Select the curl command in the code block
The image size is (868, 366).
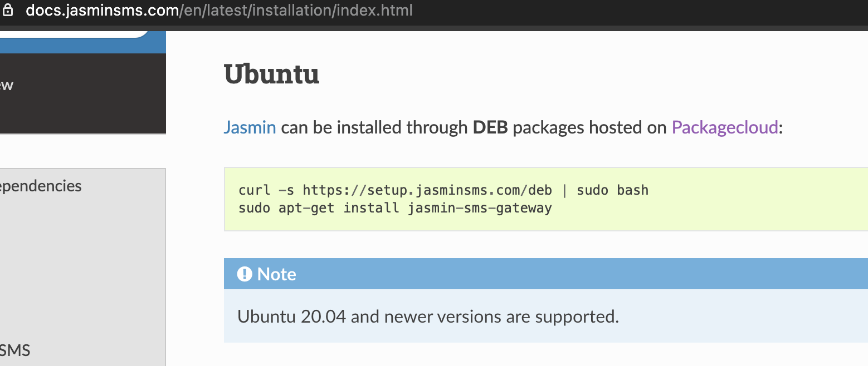pyautogui.click(x=443, y=190)
